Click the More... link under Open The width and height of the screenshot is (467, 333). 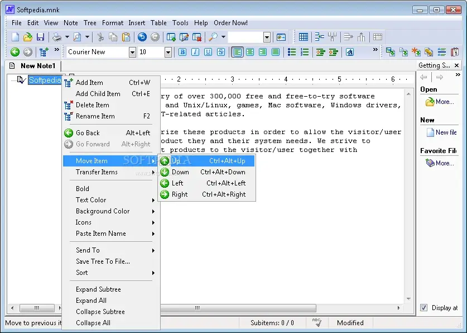pyautogui.click(x=445, y=102)
